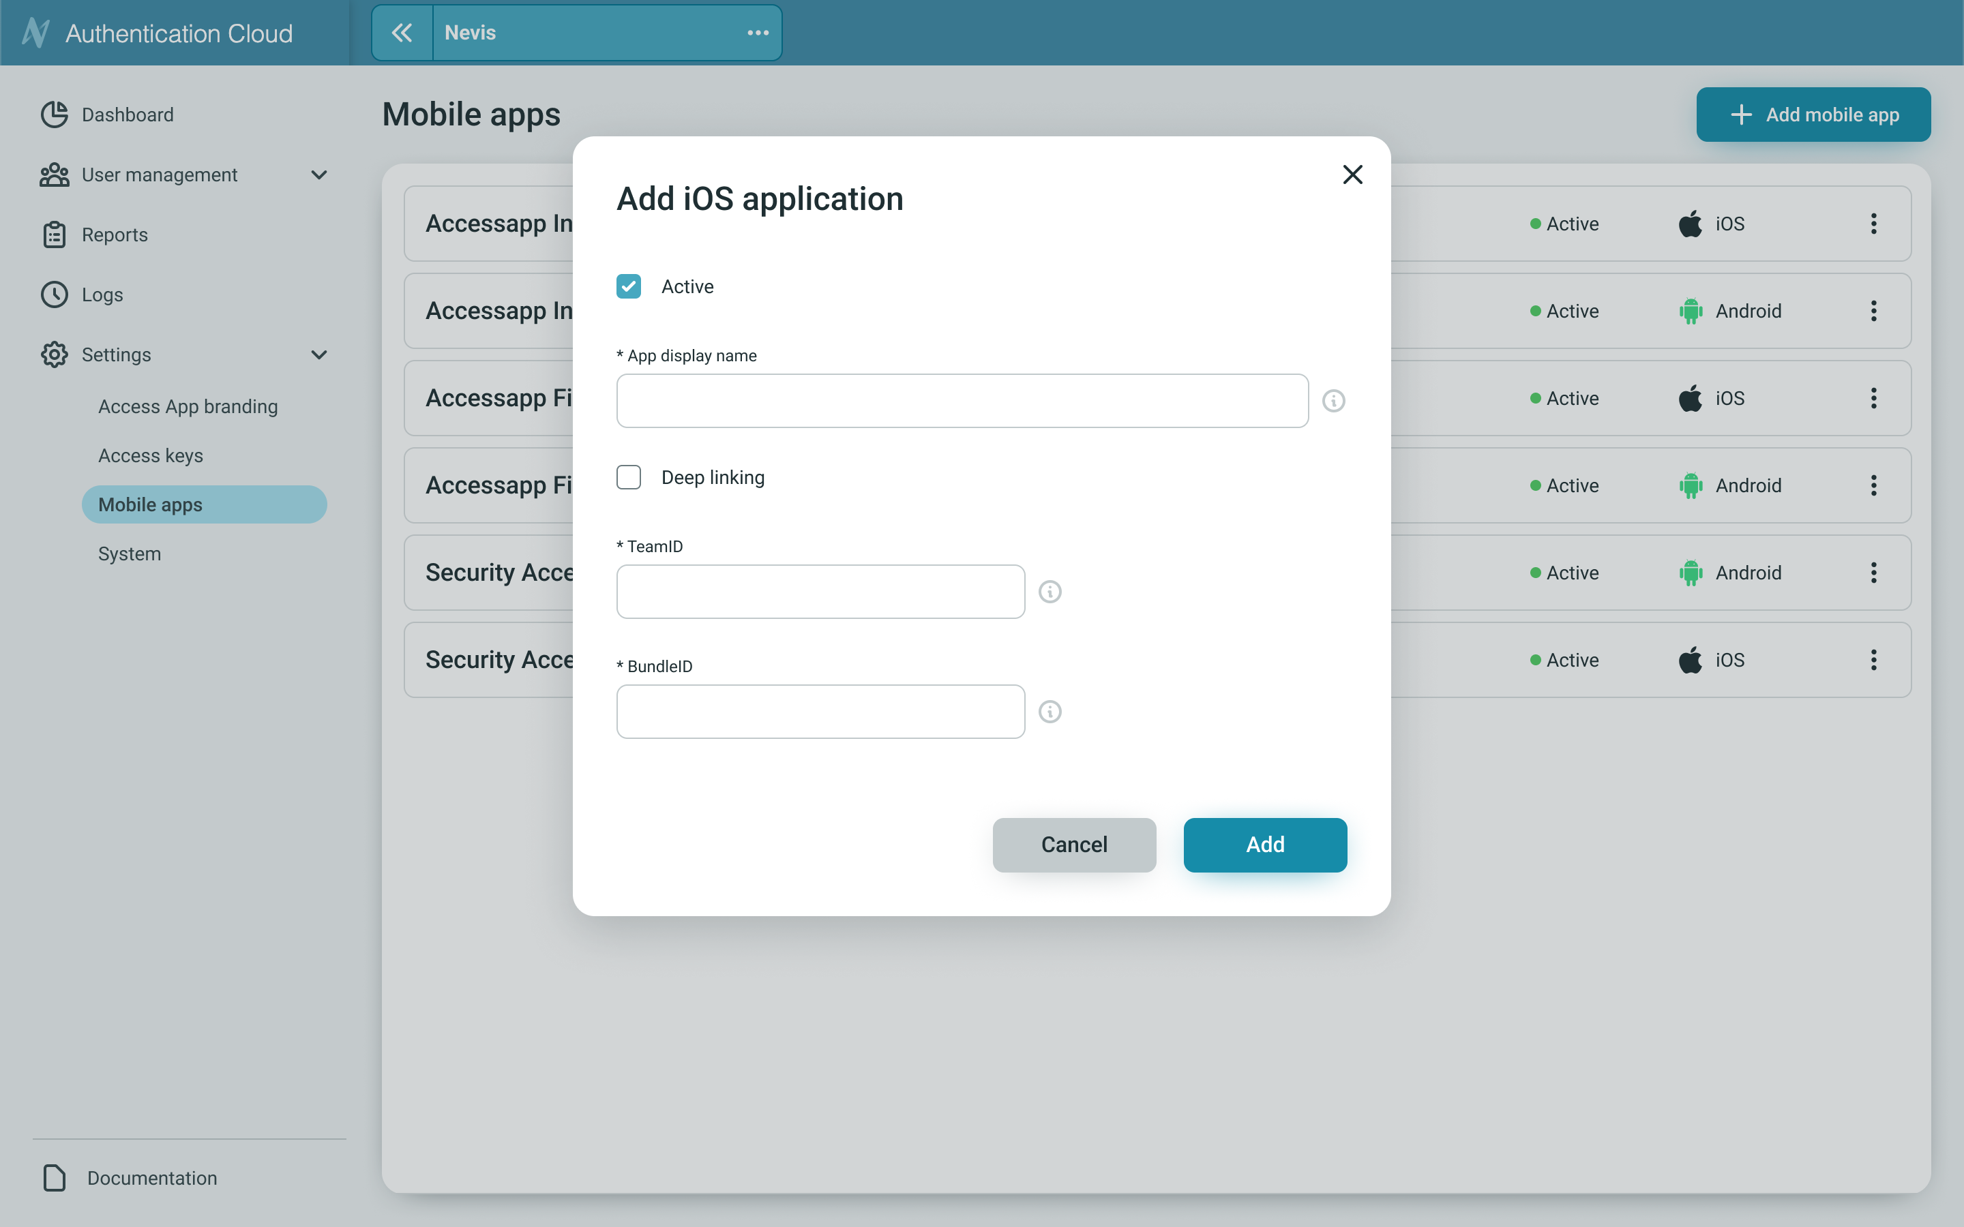1964x1227 pixels.
Task: Select Mobile apps in the sidebar
Action: pyautogui.click(x=150, y=504)
